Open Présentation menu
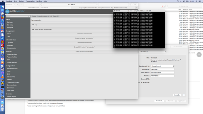203x114 pixels. click(30, 1)
